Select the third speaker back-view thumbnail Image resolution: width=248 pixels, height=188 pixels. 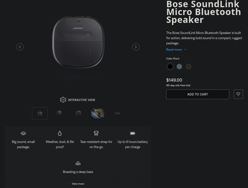78,113
